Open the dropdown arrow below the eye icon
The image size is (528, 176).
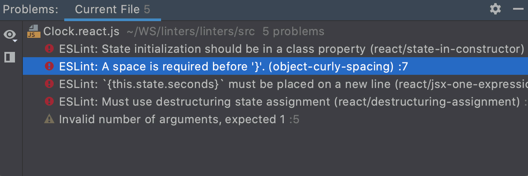click(x=15, y=41)
